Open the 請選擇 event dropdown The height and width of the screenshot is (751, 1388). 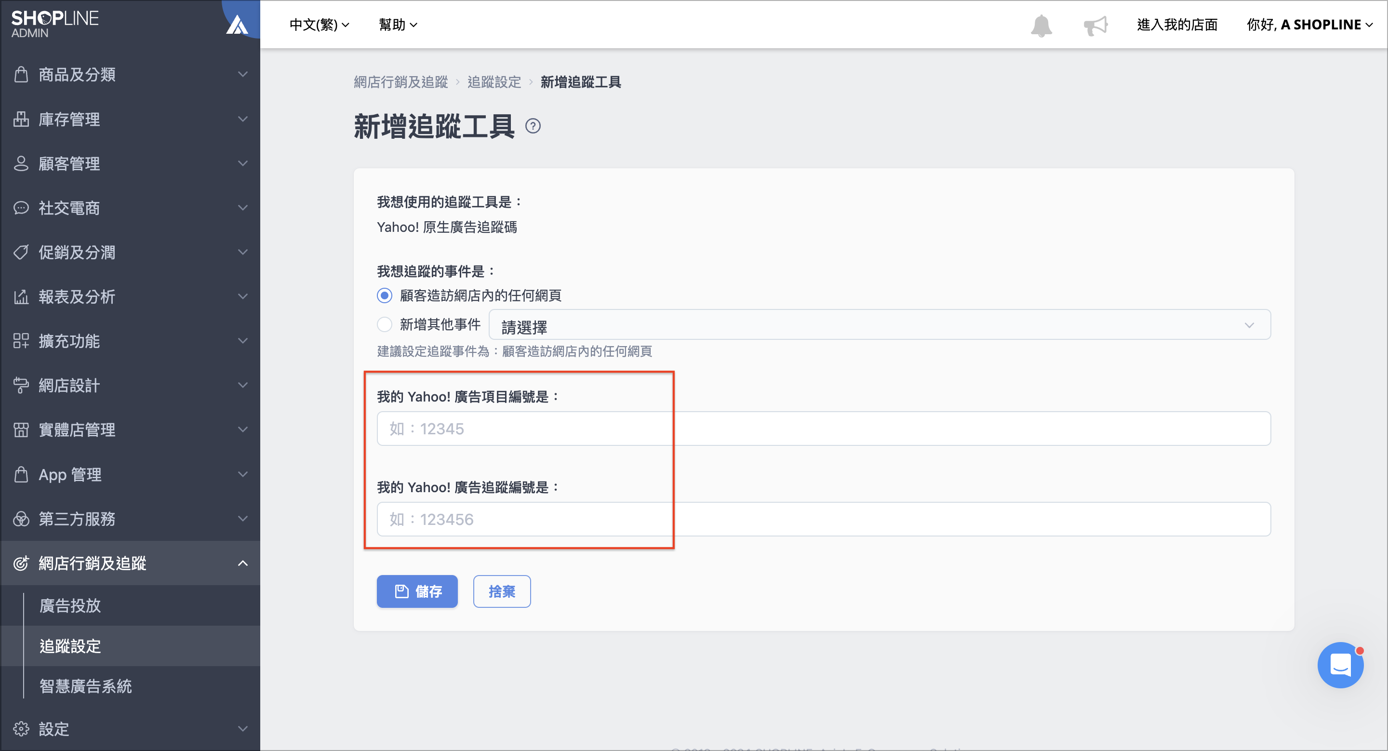(x=880, y=325)
